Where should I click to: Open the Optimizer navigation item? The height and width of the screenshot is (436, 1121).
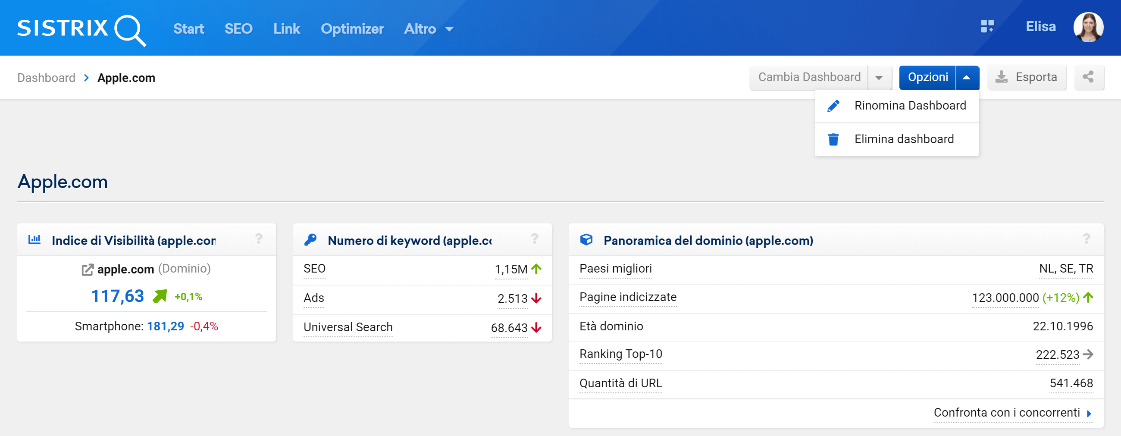[x=352, y=29]
